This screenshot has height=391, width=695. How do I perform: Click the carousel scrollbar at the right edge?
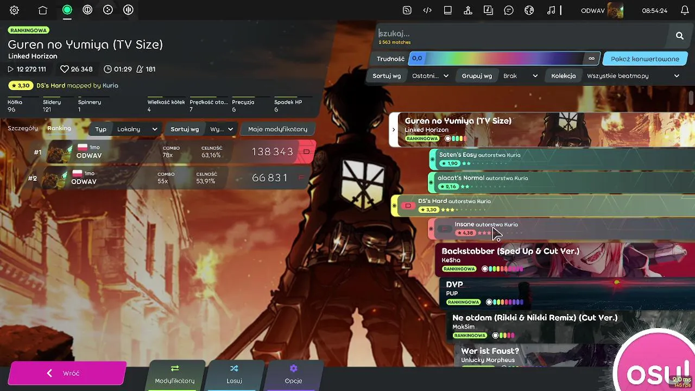pos(691,98)
